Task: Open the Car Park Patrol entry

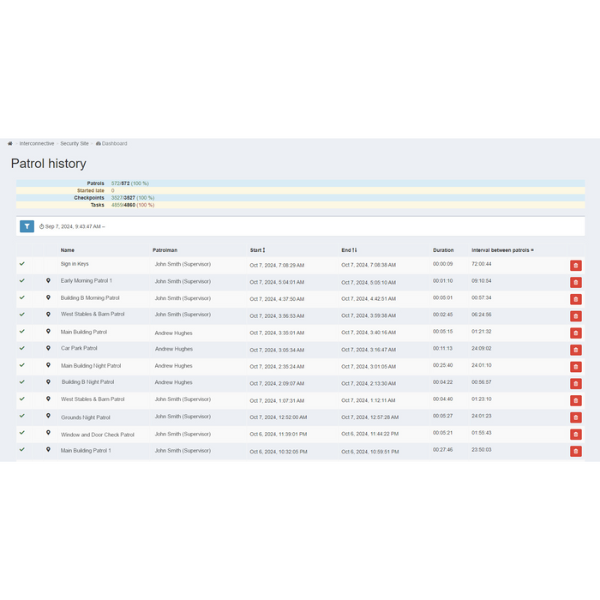Action: point(79,348)
